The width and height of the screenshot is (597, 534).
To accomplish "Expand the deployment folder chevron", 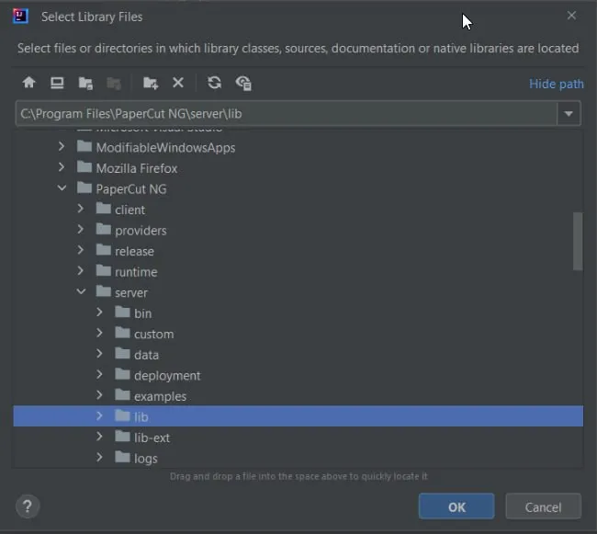I will [x=99, y=374].
